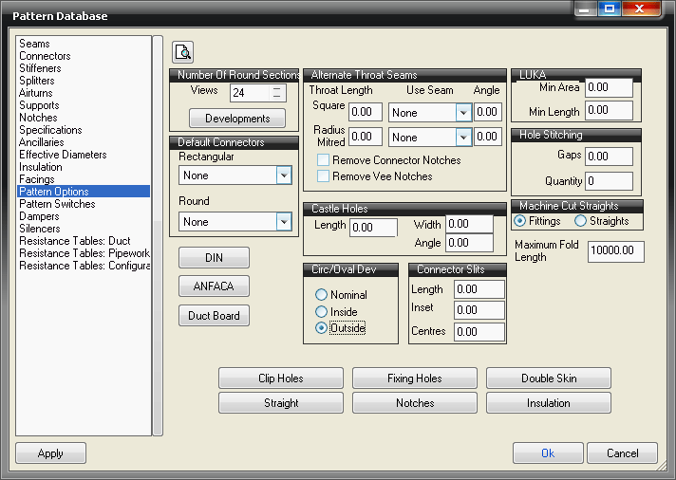
Task: Choose Airturns from the list
Action: coord(36,93)
